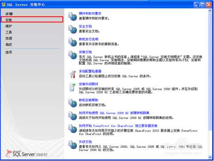
Task: Maximize the SQL Server 安装中心 window
Action: coord(202,5)
